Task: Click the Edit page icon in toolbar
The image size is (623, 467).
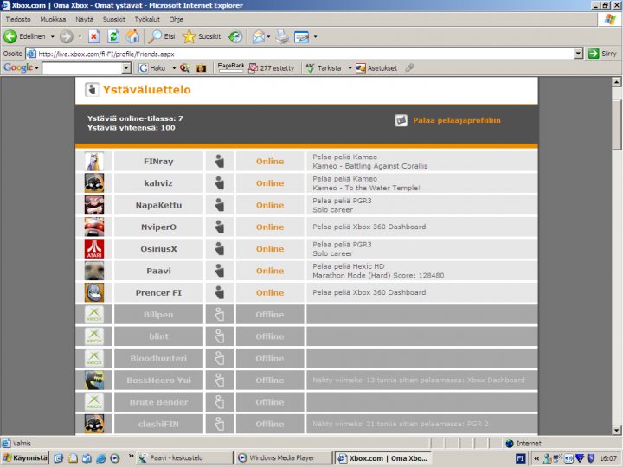Action: point(302,37)
